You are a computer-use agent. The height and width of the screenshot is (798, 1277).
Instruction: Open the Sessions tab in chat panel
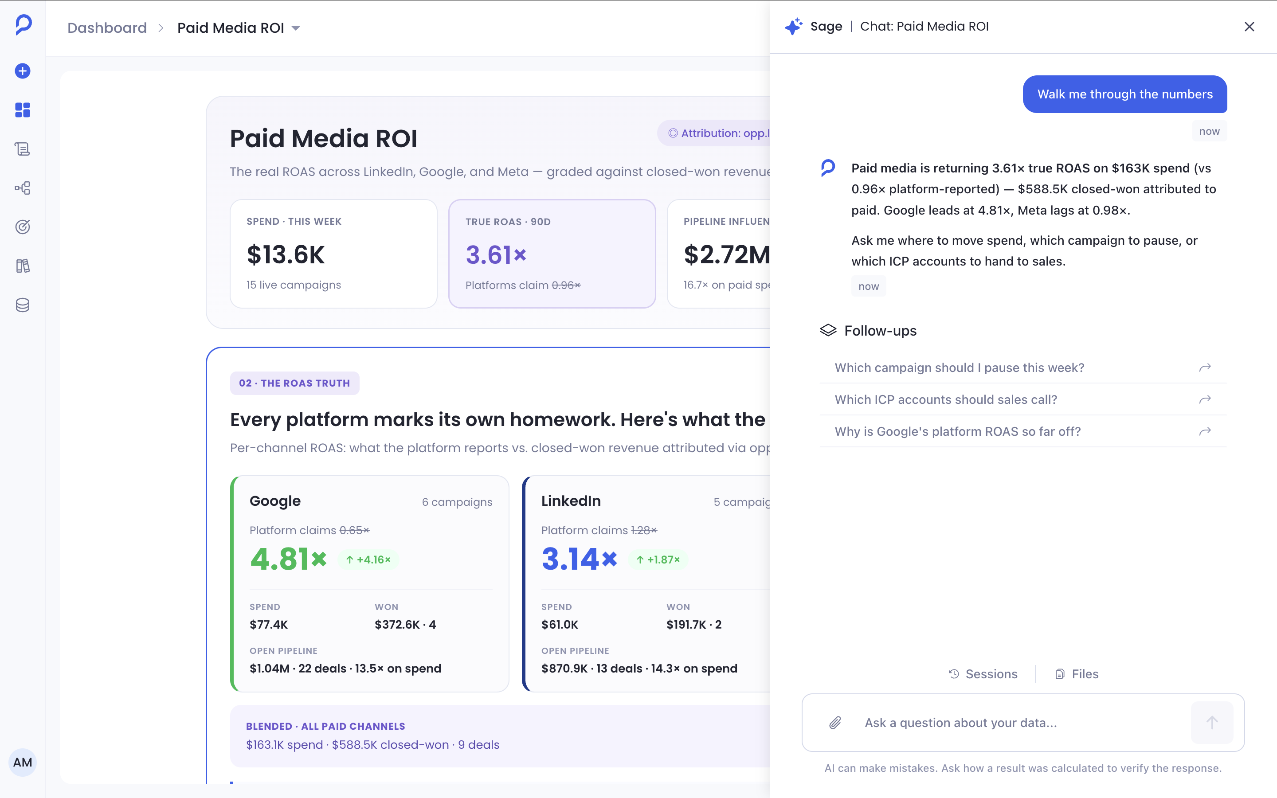(983, 674)
